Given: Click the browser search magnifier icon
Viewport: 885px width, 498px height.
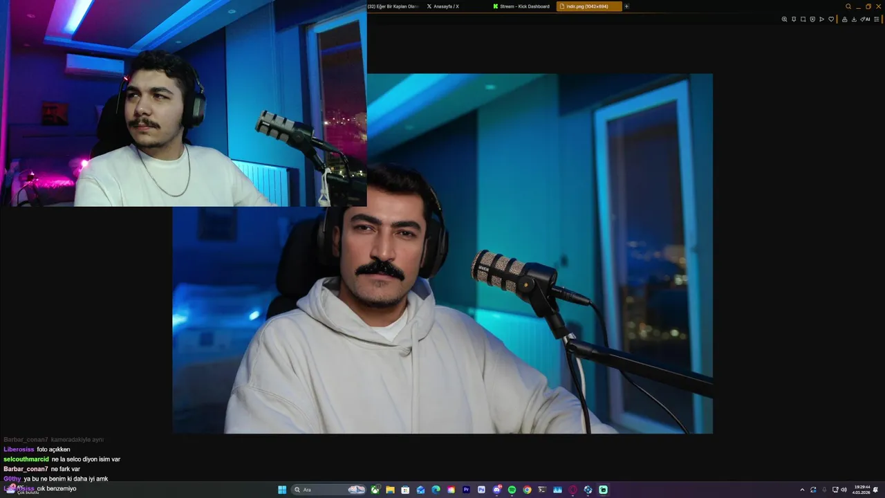Looking at the screenshot, I should point(848,6).
